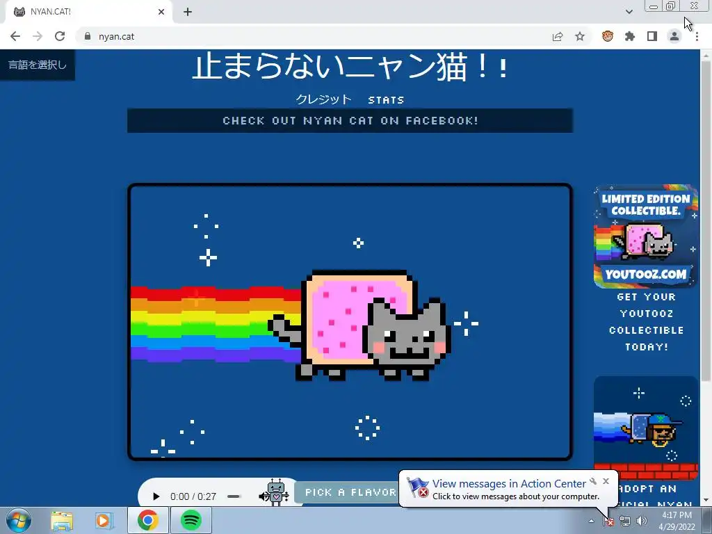Screen dimensions: 712x534
Task: Focus the nyan.cat address bar
Action: coord(314,36)
